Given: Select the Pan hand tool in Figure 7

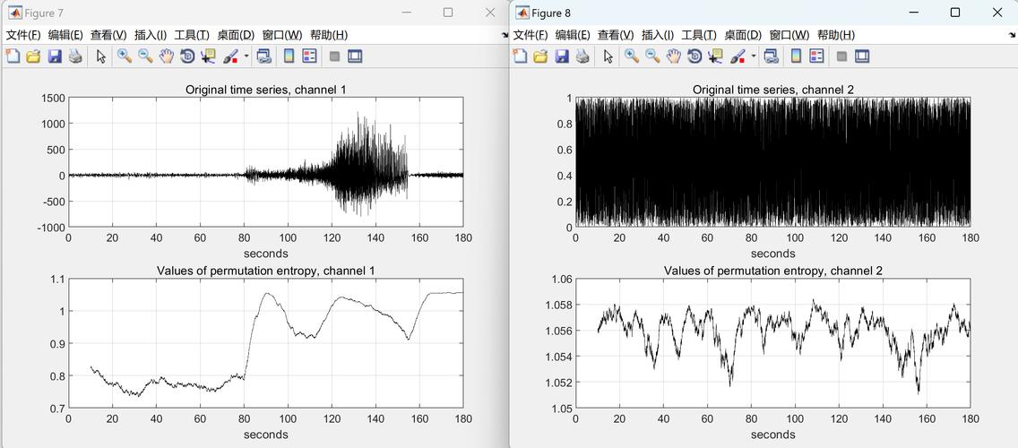Looking at the screenshot, I should coord(167,56).
